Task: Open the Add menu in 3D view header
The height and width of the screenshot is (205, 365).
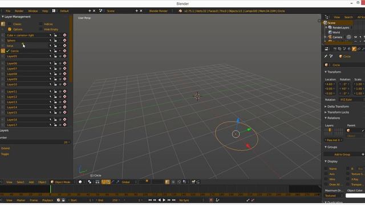Action: (x=31, y=182)
